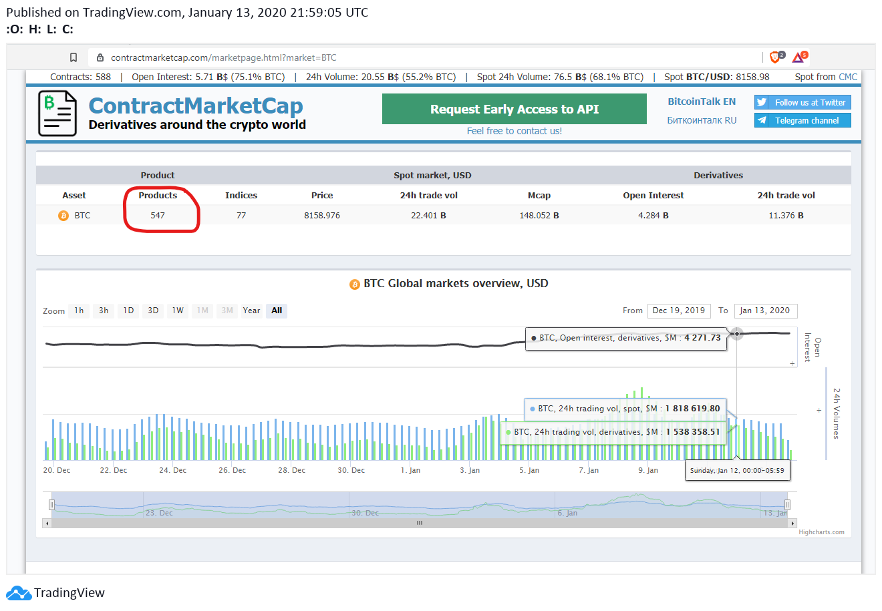
Task: Click the bookmark icon in the address bar
Action: pos(73,57)
